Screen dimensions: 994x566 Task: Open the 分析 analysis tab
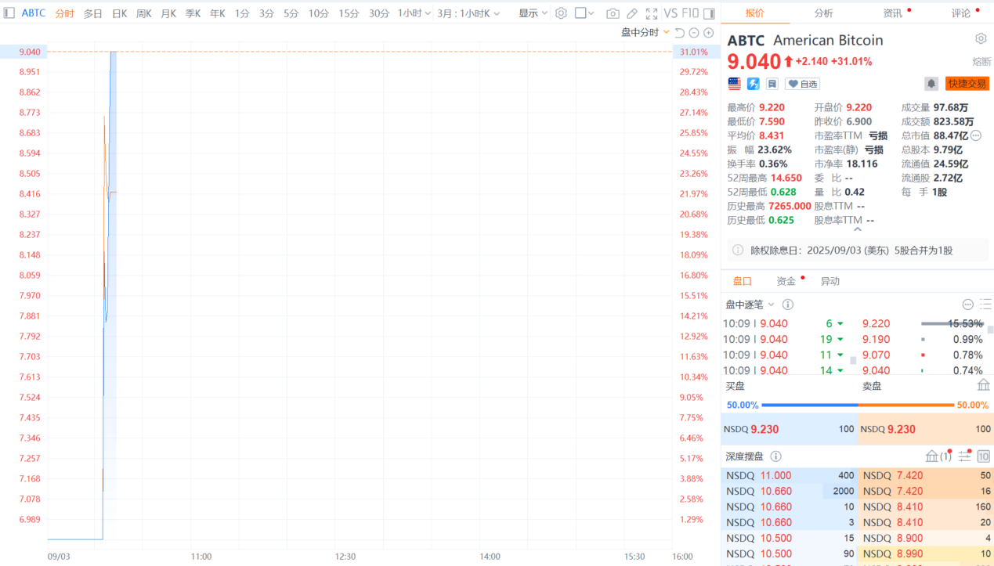(x=823, y=13)
